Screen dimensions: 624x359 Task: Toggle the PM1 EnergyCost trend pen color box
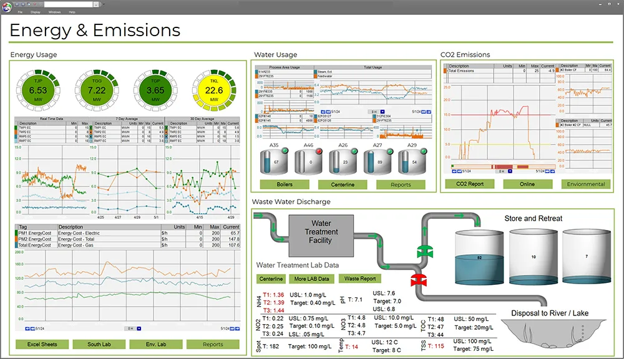16,232
